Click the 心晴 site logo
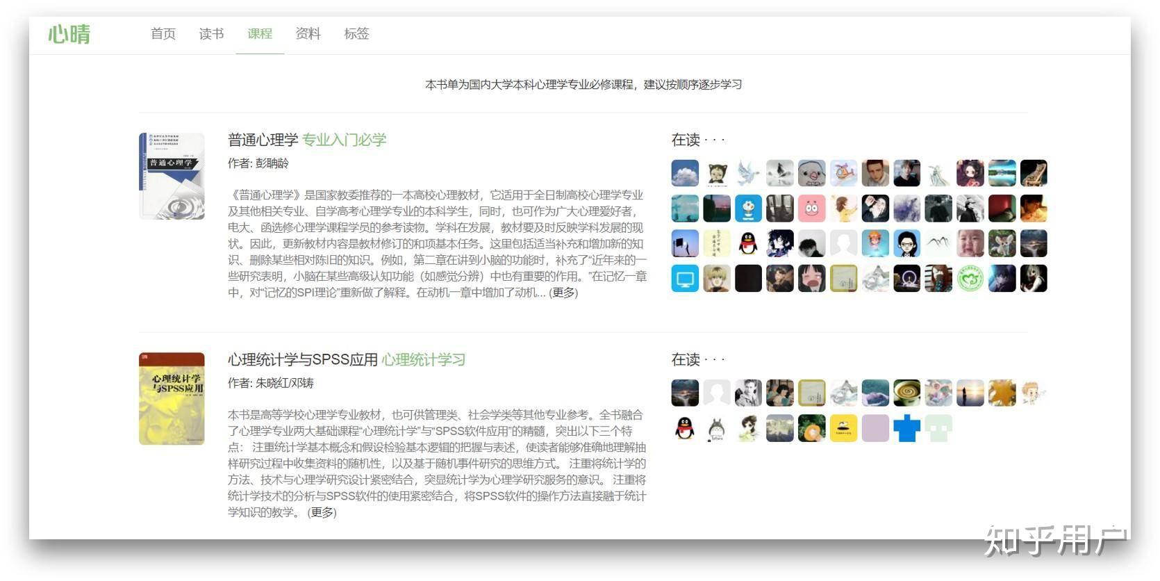The width and height of the screenshot is (1160, 581). [69, 33]
